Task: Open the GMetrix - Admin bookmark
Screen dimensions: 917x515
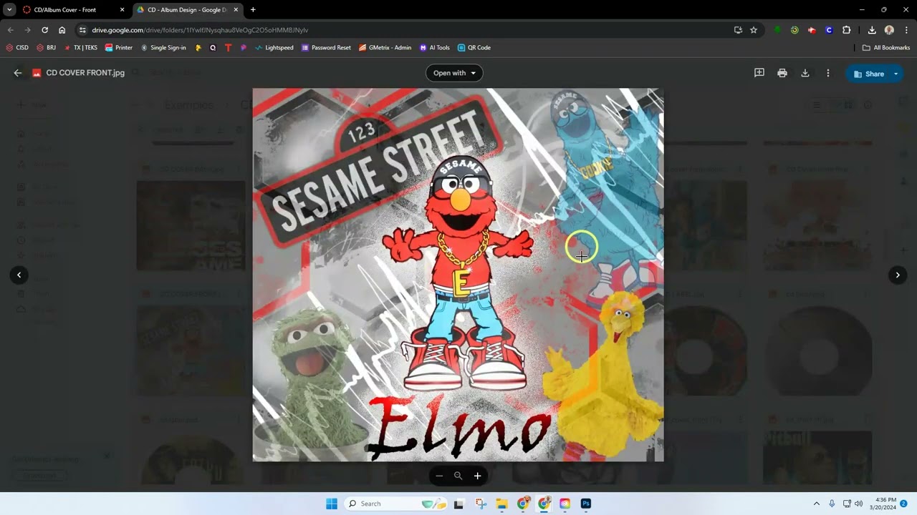Action: tap(385, 48)
